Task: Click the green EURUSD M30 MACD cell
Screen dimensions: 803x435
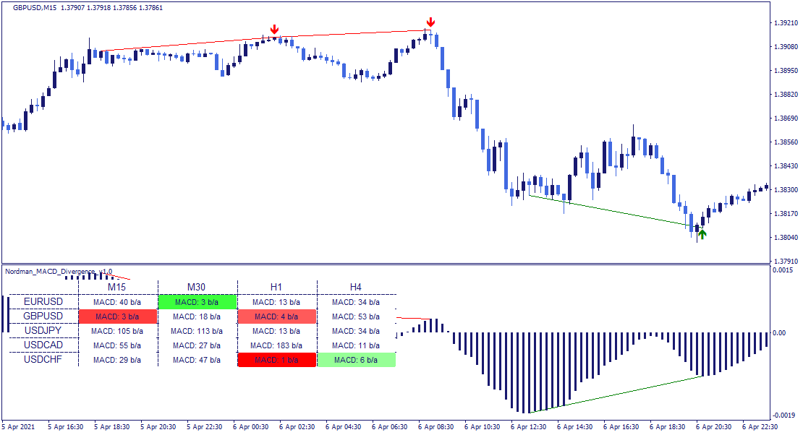Action: coord(197,302)
